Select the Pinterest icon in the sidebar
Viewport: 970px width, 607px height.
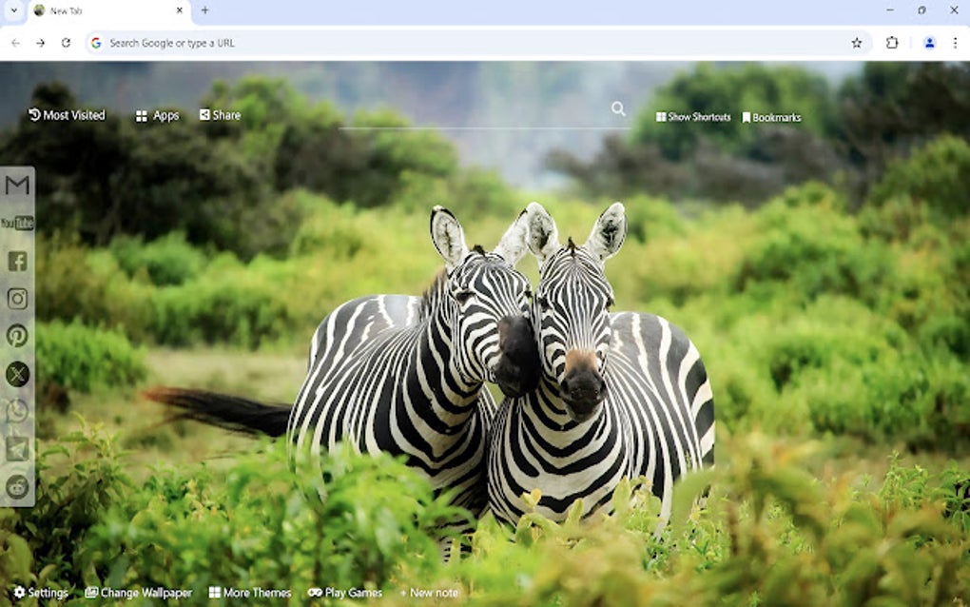tap(17, 336)
